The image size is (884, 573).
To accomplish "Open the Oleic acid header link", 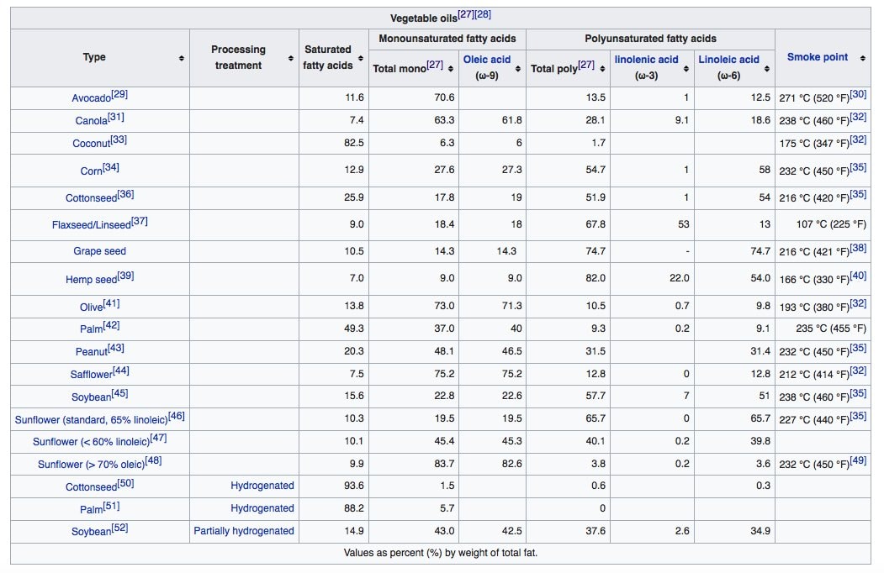I will [486, 59].
